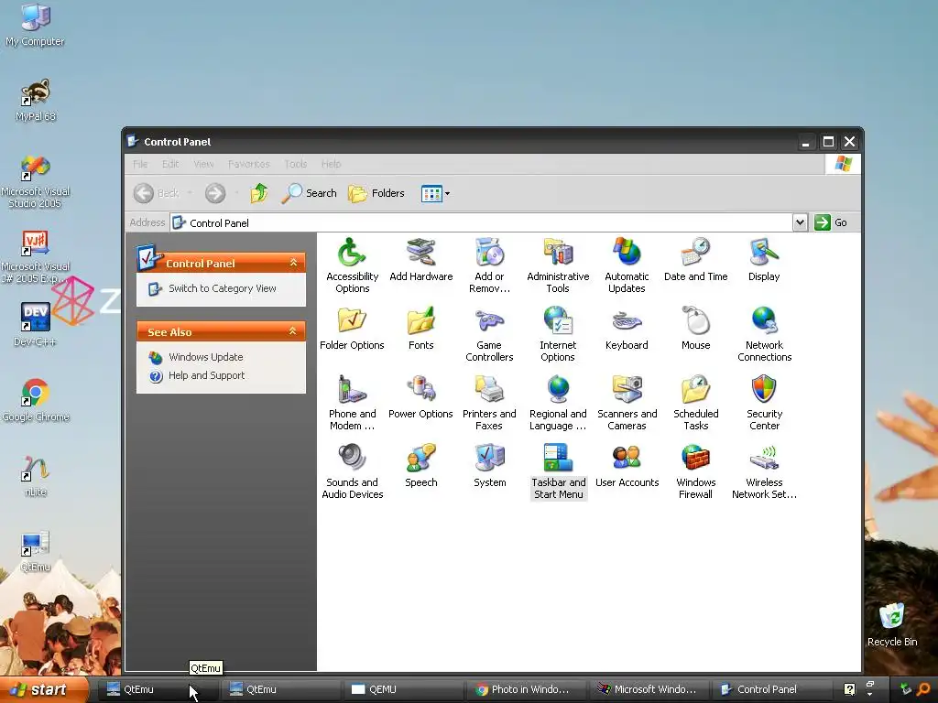Open Printers and Faxes icon
The image size is (938, 703).
point(489,403)
